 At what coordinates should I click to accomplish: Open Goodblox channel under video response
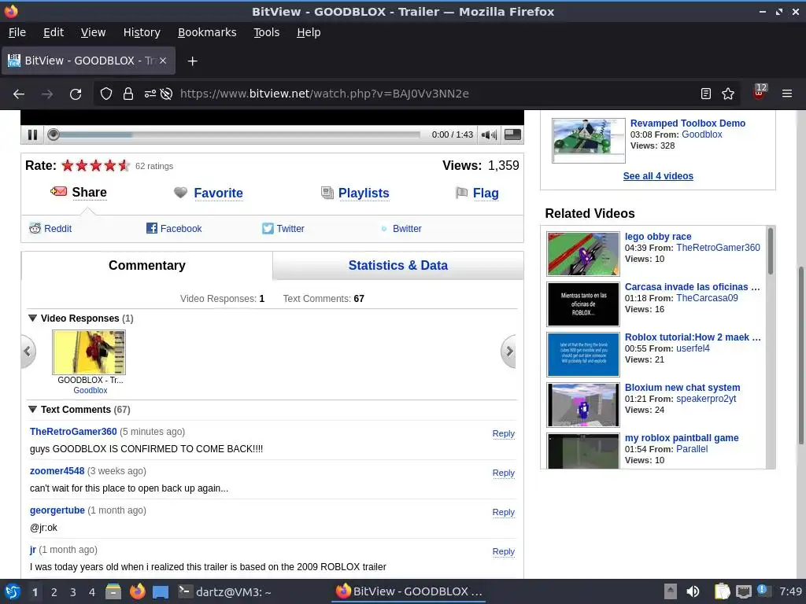(91, 390)
